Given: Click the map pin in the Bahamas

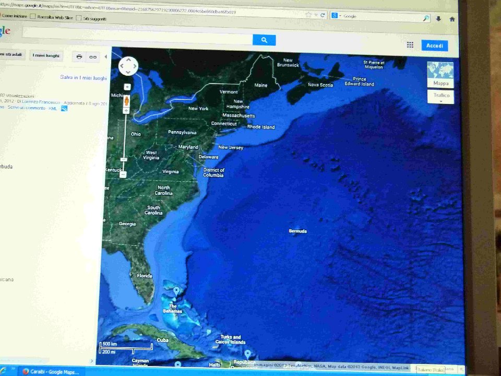Looking at the screenshot, I should coord(176,291).
